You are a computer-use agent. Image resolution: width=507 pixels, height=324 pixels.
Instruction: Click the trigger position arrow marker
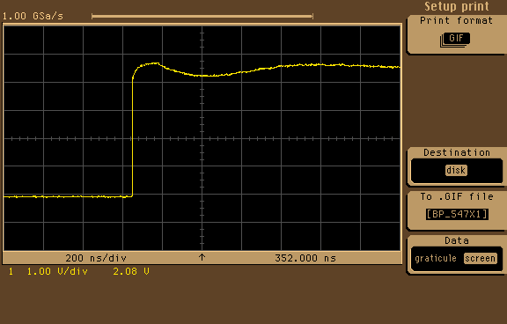202,257
